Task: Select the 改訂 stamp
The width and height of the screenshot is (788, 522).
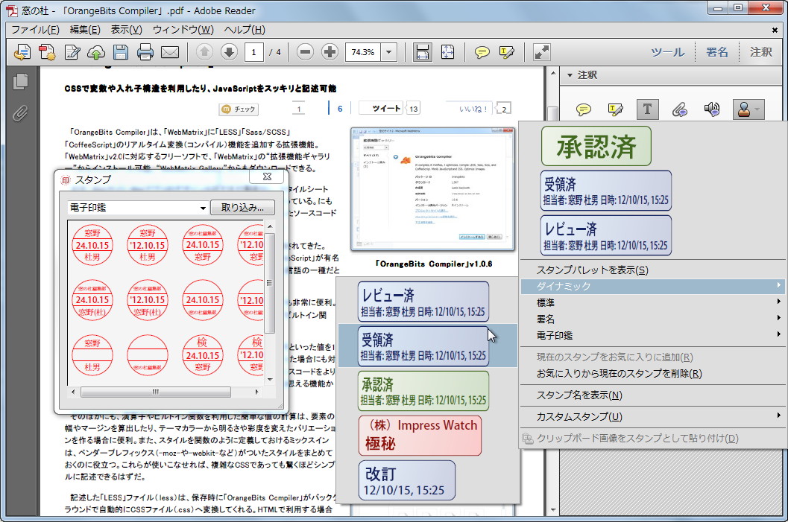Action: [407, 480]
